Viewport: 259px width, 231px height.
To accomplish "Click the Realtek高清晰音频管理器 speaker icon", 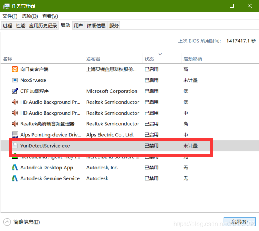I will tap(15, 124).
